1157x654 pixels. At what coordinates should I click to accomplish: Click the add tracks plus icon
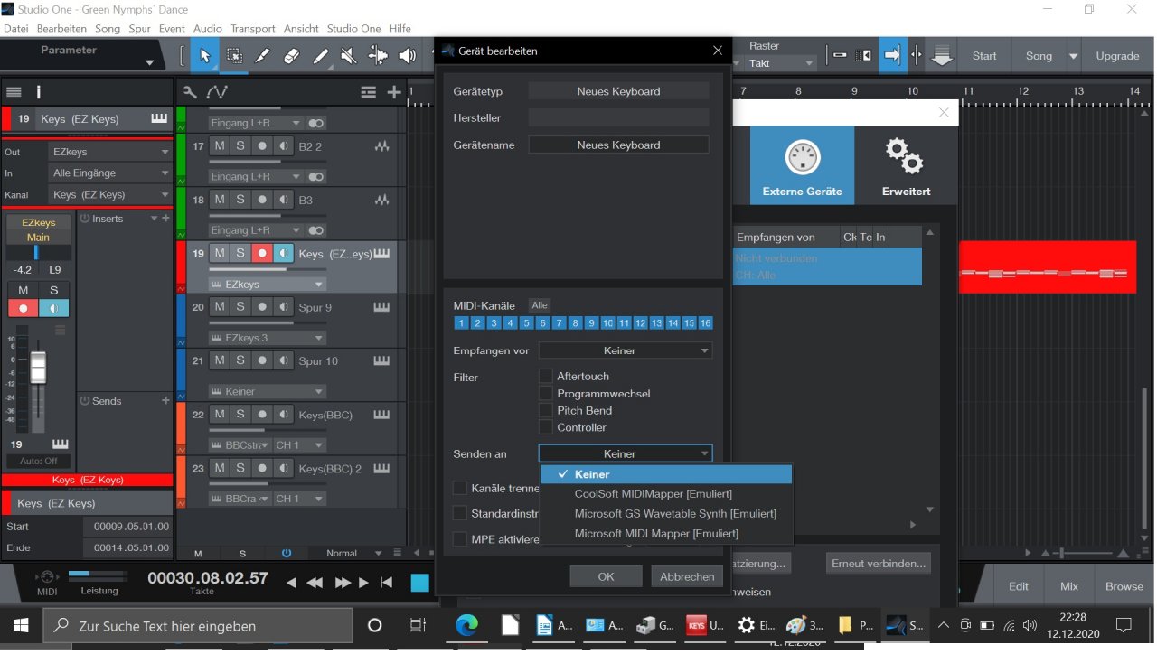click(394, 92)
